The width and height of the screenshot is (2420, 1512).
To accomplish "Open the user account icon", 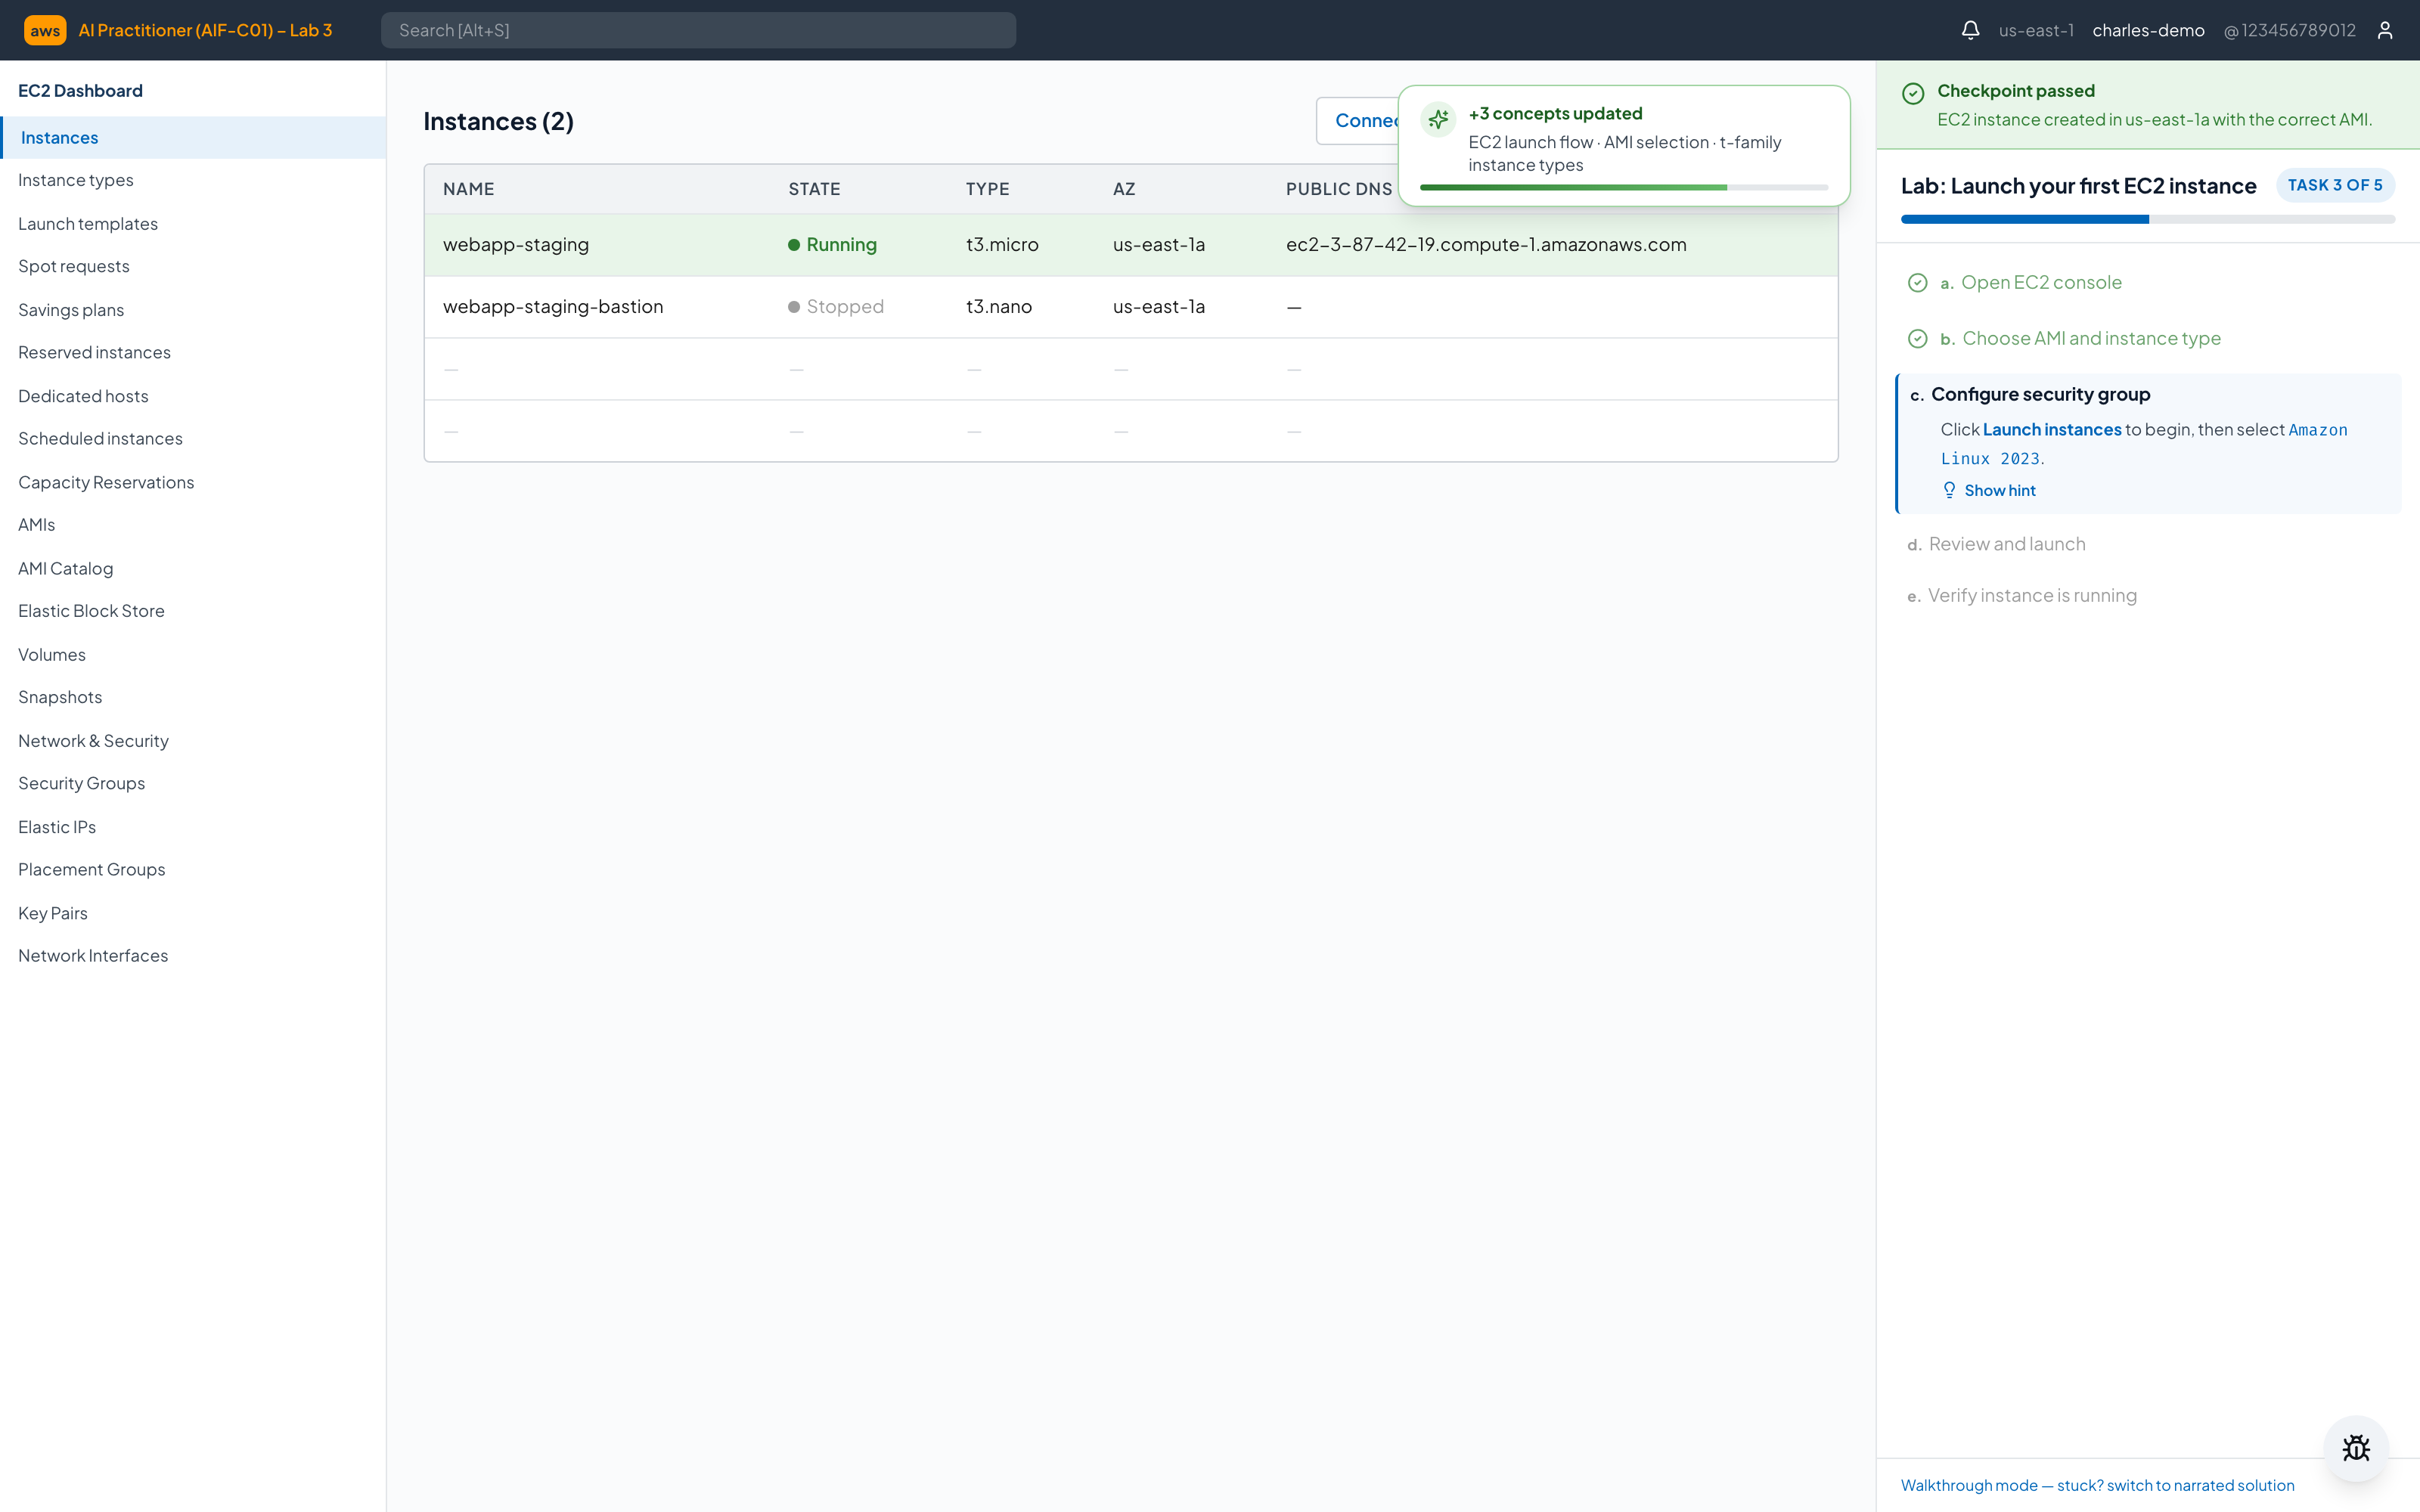I will click(x=2385, y=30).
